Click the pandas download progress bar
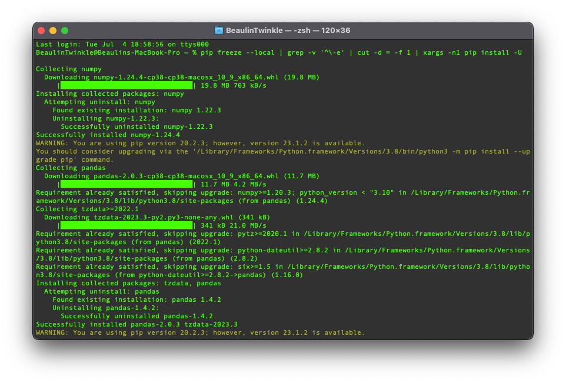Image resolution: width=566 pixels, height=383 pixels. click(126, 184)
